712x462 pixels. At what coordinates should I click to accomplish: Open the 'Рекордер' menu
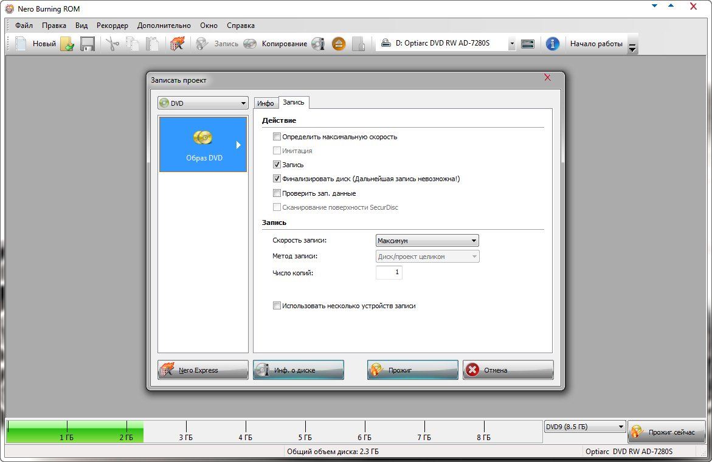pos(112,26)
